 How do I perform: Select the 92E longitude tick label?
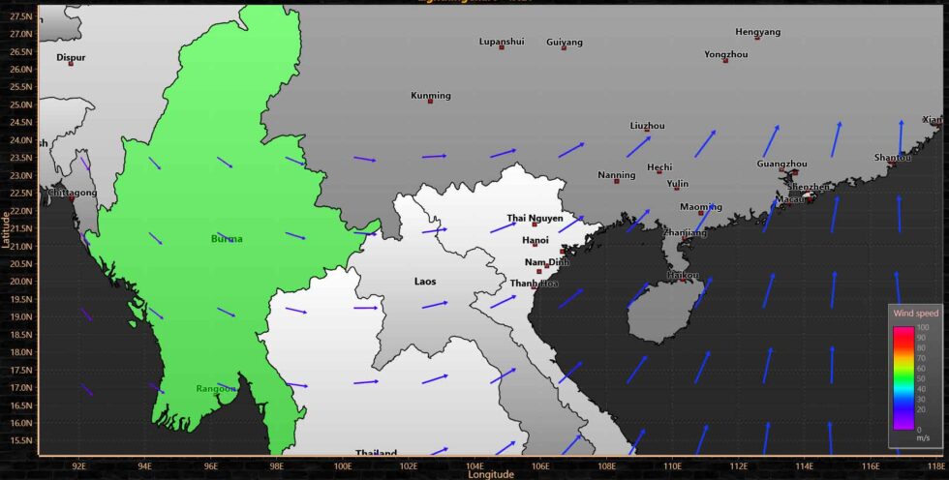point(78,465)
